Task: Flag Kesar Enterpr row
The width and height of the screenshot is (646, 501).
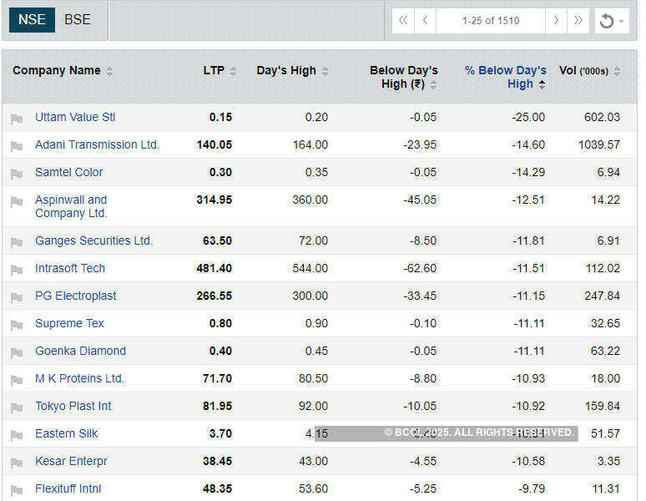Action: pyautogui.click(x=17, y=463)
